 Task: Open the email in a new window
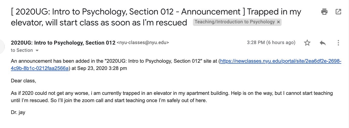click(x=338, y=12)
